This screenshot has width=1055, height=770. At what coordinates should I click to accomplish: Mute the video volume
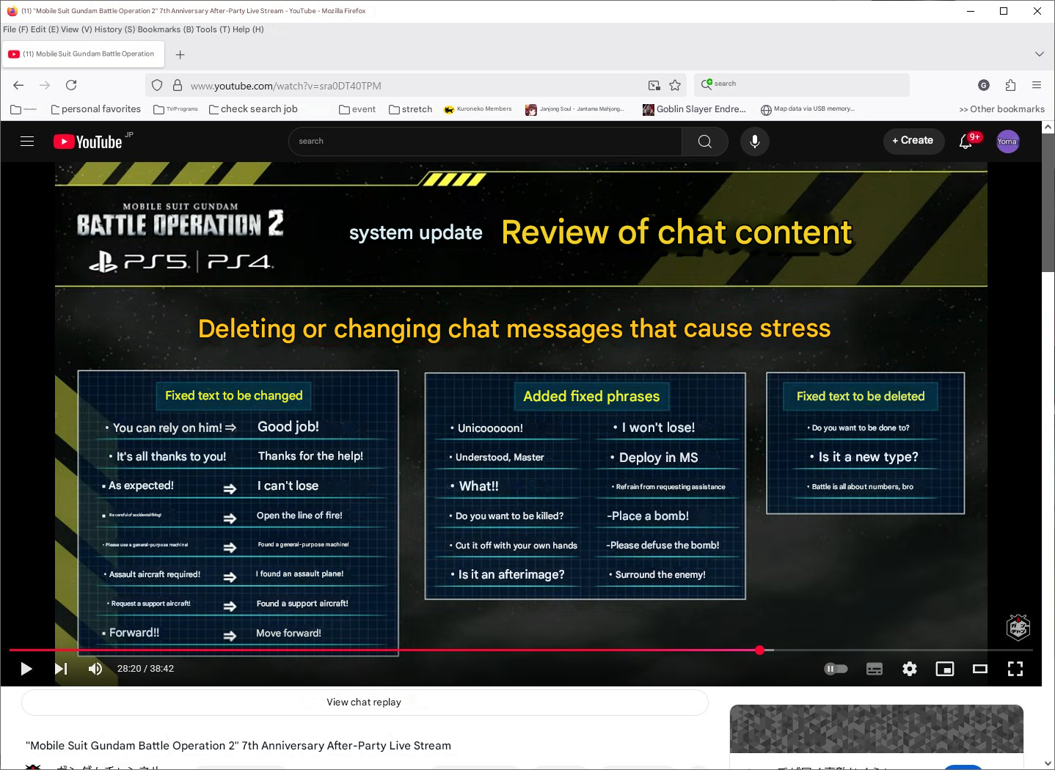pos(95,669)
